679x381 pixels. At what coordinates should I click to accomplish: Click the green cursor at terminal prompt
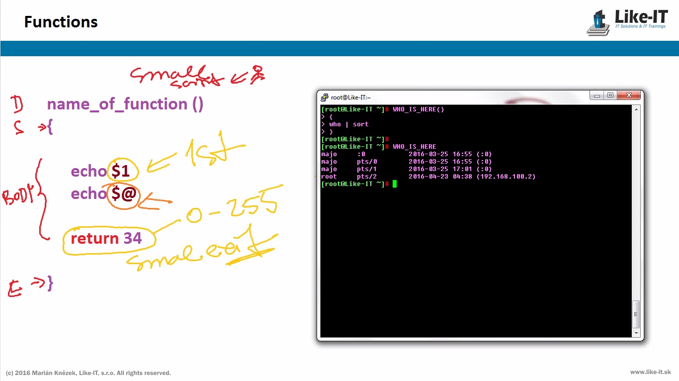coord(395,184)
